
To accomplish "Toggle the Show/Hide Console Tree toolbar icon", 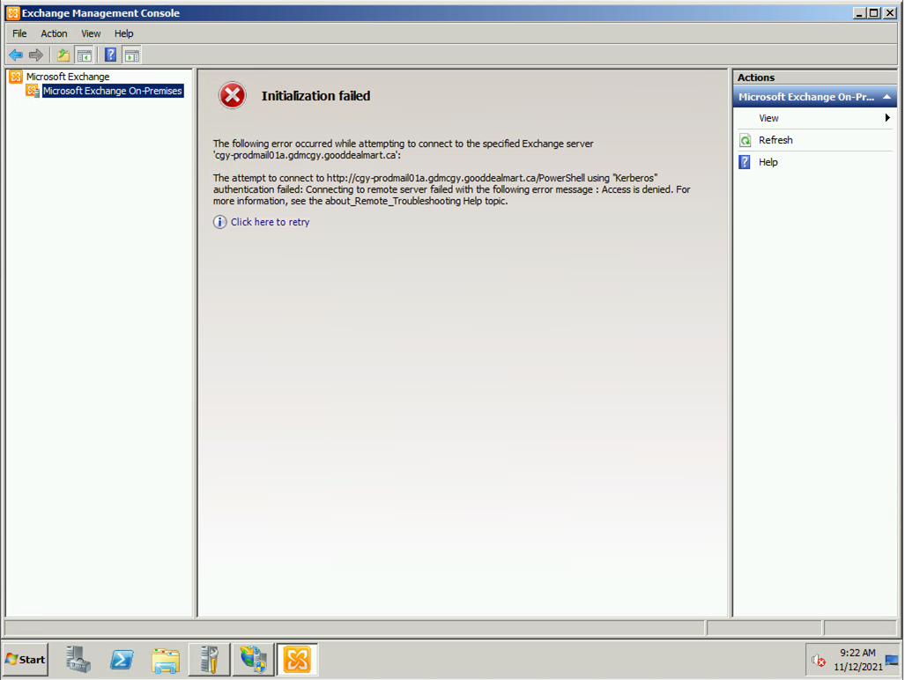I will (x=85, y=55).
